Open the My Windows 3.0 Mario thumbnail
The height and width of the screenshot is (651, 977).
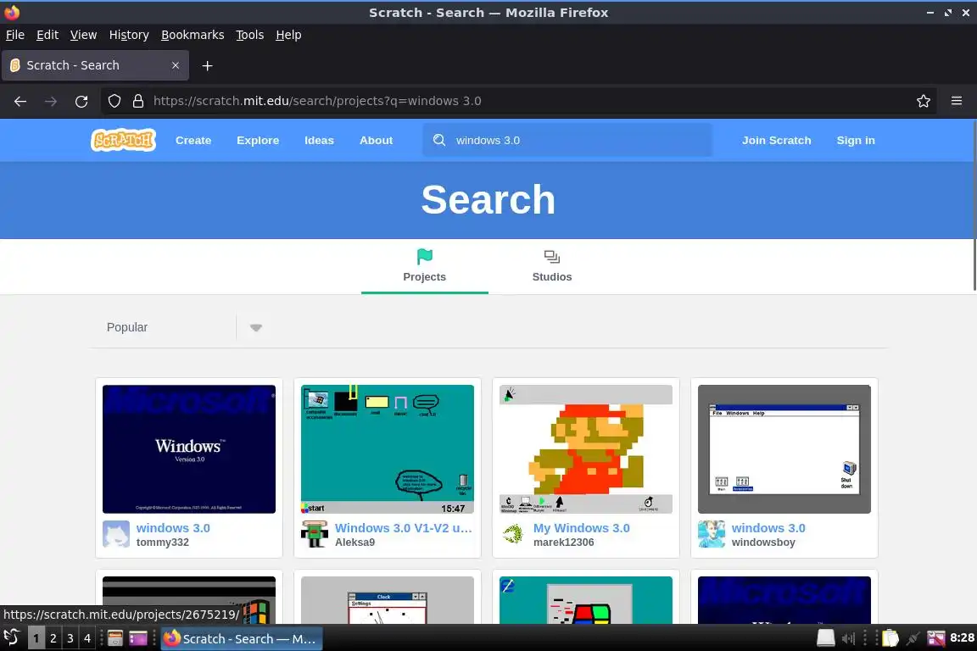tap(586, 449)
